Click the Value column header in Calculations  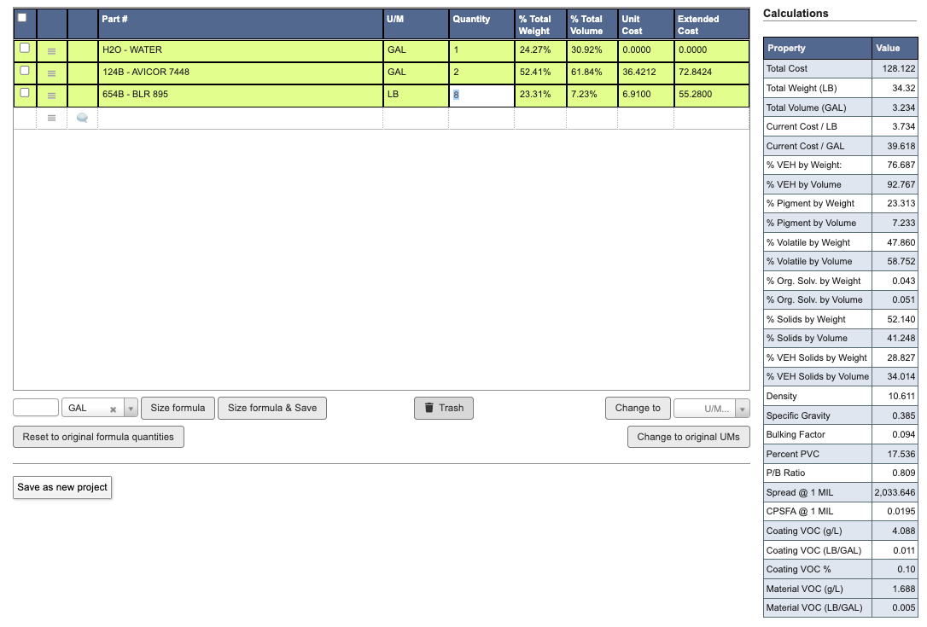(x=895, y=49)
